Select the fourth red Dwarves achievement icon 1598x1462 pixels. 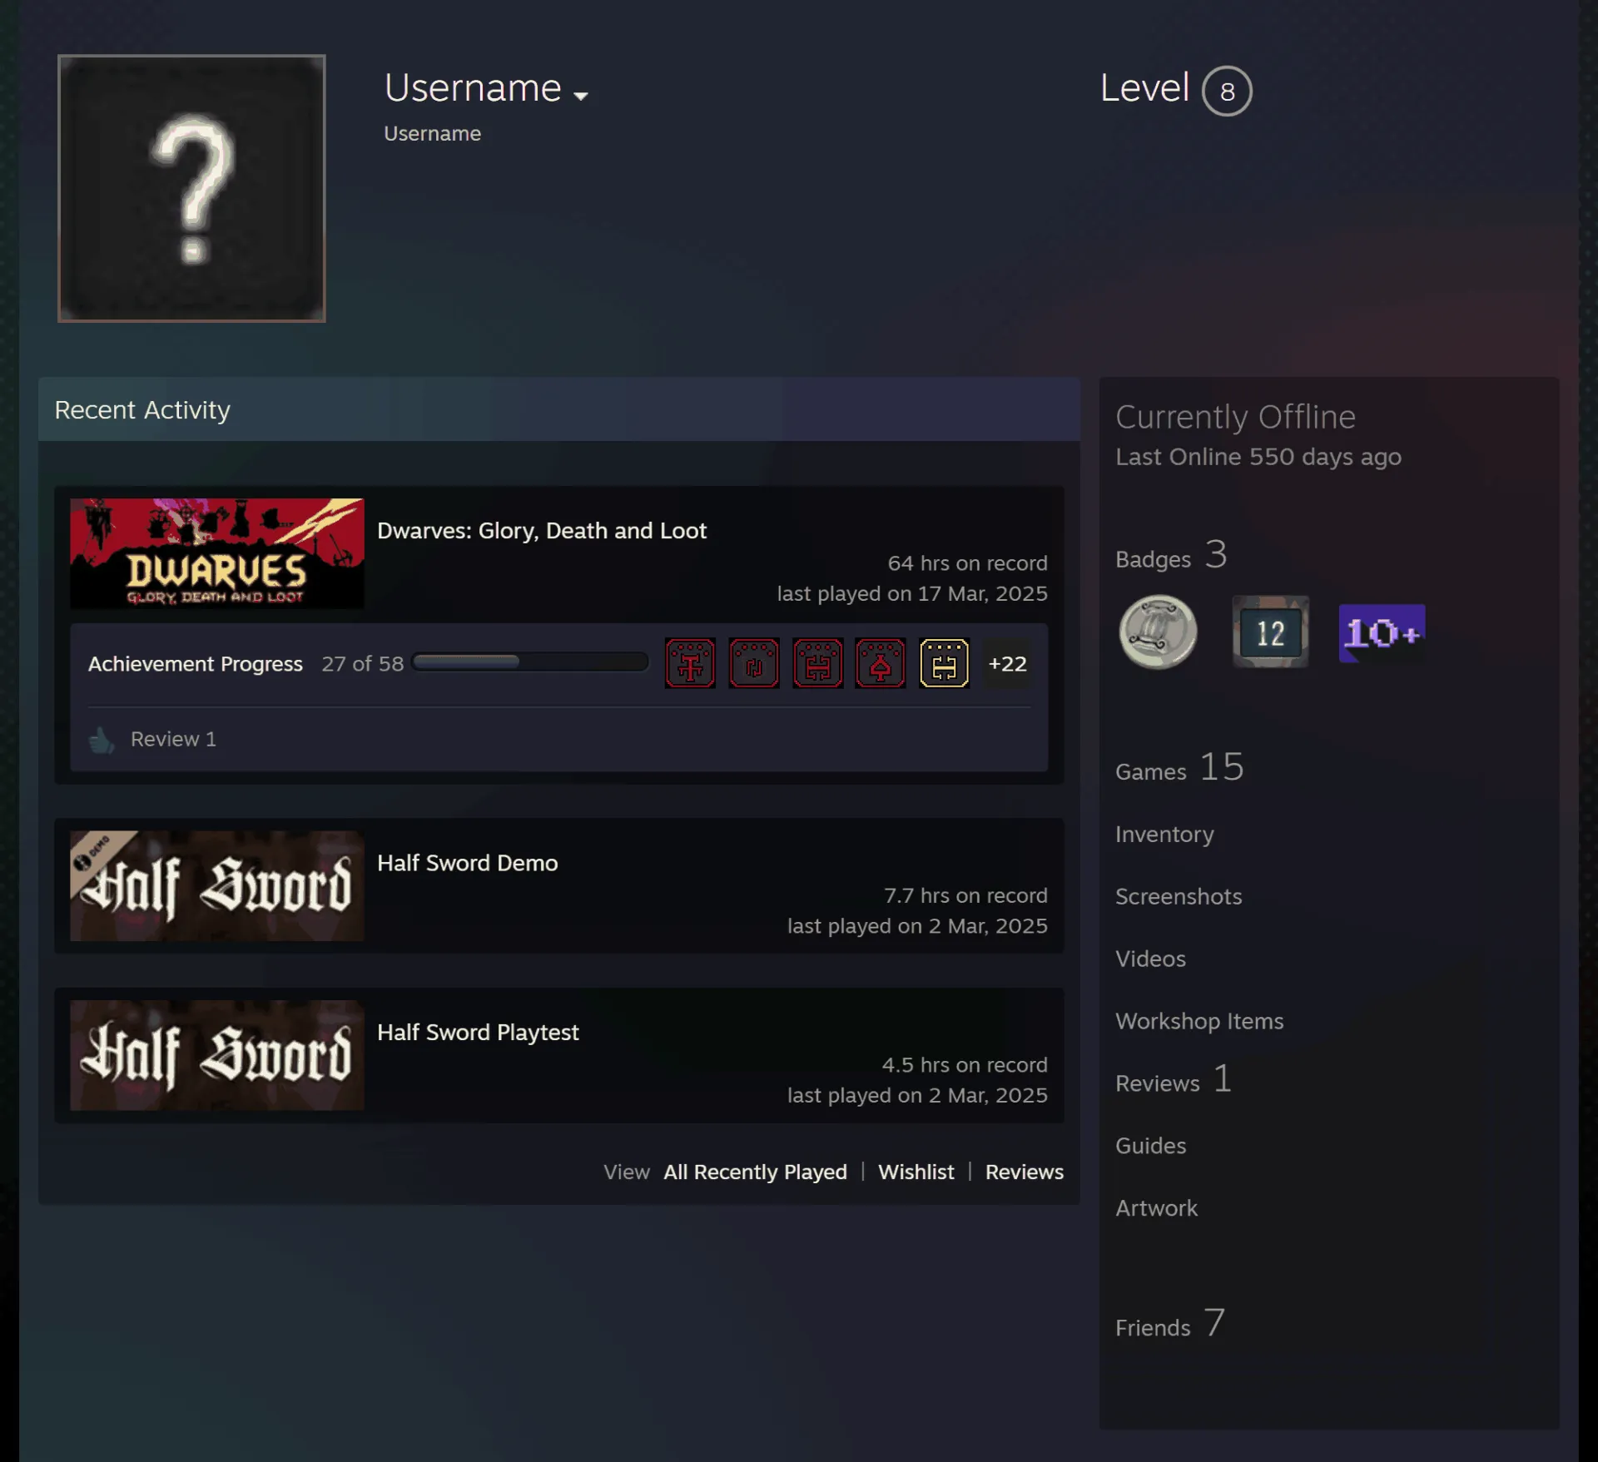click(x=881, y=663)
